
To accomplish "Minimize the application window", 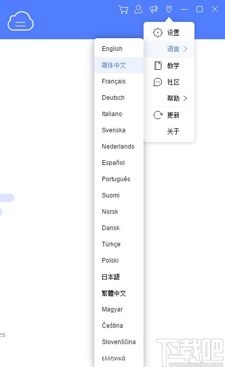I will [184, 9].
